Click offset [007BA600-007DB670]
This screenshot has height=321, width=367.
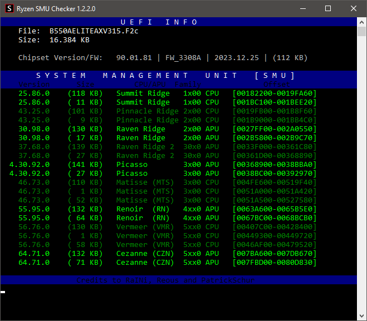pos(275,253)
